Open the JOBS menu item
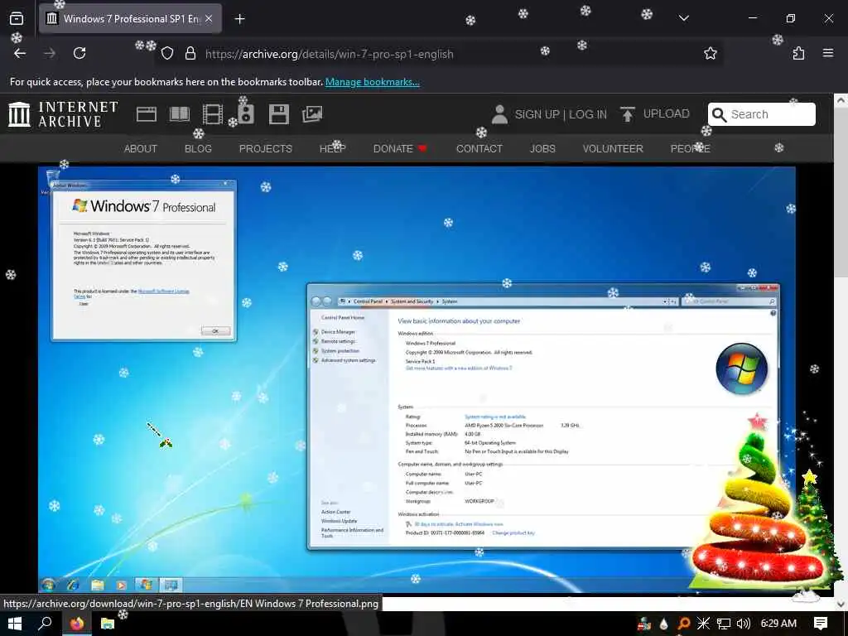 click(x=542, y=149)
